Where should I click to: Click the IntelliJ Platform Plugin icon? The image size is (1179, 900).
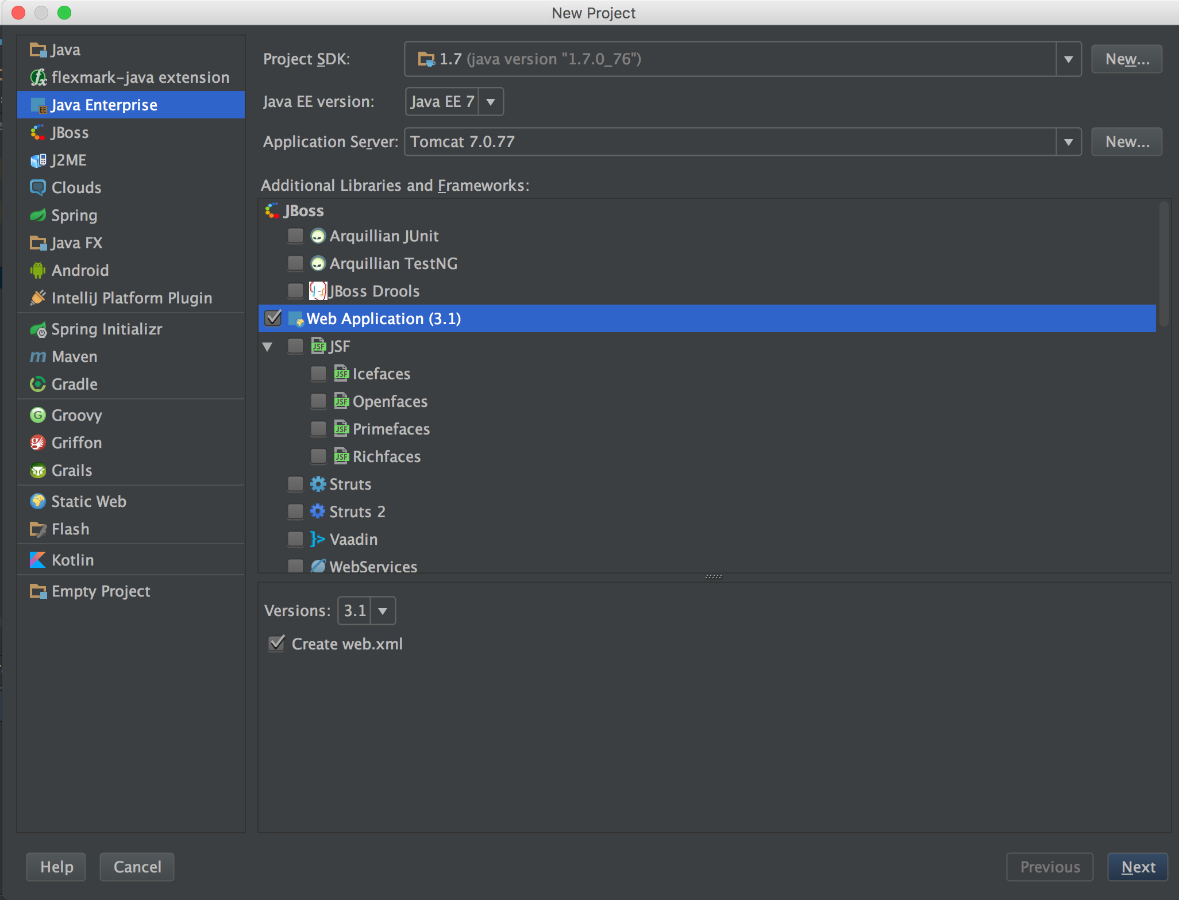(x=38, y=298)
